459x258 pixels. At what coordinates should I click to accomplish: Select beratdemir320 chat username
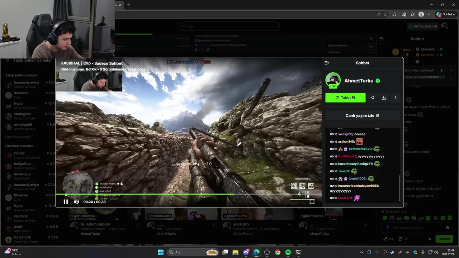[360, 149]
